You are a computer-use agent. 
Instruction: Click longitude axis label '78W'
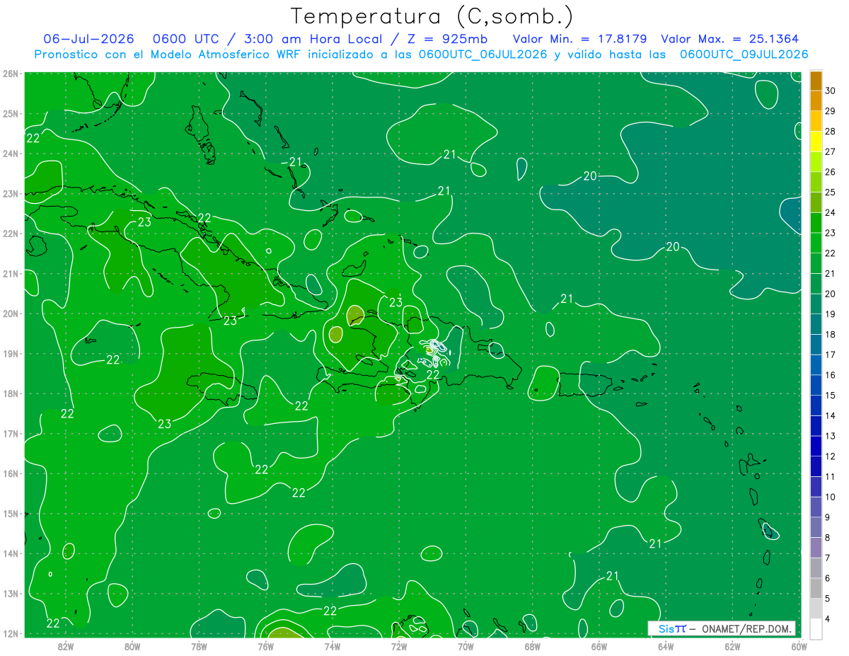coord(199,646)
